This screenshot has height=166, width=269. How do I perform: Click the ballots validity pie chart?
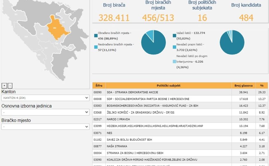pos(232,42)
